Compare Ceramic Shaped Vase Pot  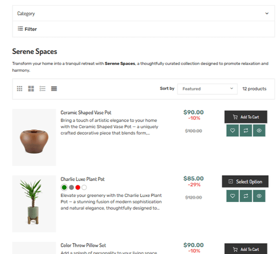coord(246,130)
